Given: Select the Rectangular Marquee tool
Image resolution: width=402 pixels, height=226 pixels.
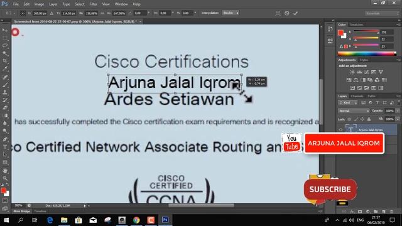Looking at the screenshot, I should tap(5, 38).
